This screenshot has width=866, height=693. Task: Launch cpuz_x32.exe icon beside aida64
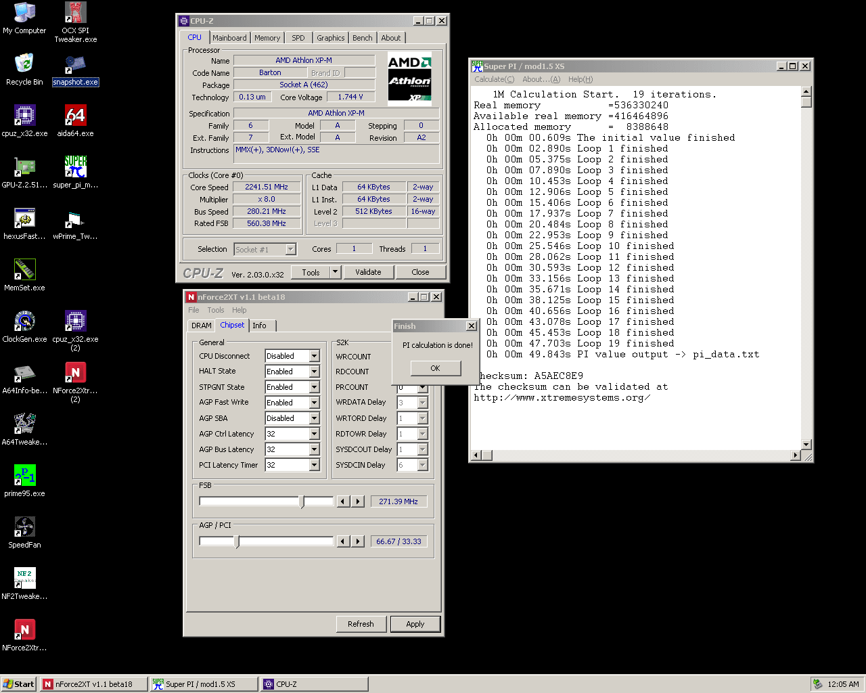click(x=24, y=122)
